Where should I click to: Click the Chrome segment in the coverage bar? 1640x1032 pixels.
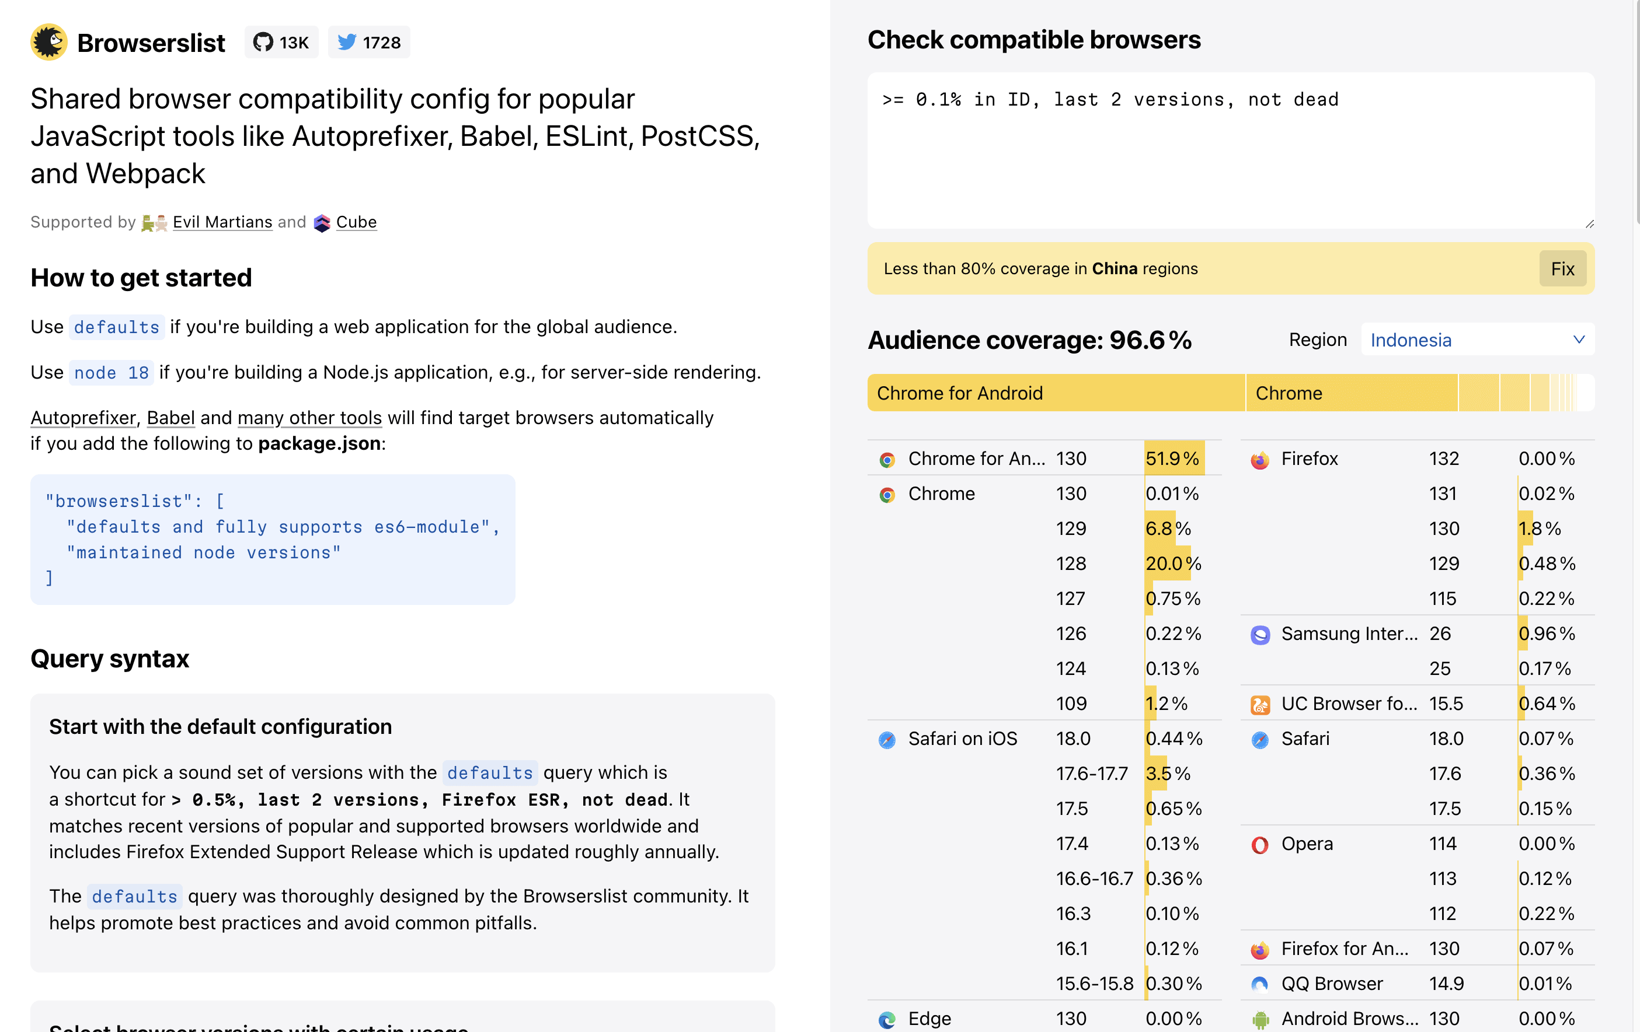pos(1352,393)
